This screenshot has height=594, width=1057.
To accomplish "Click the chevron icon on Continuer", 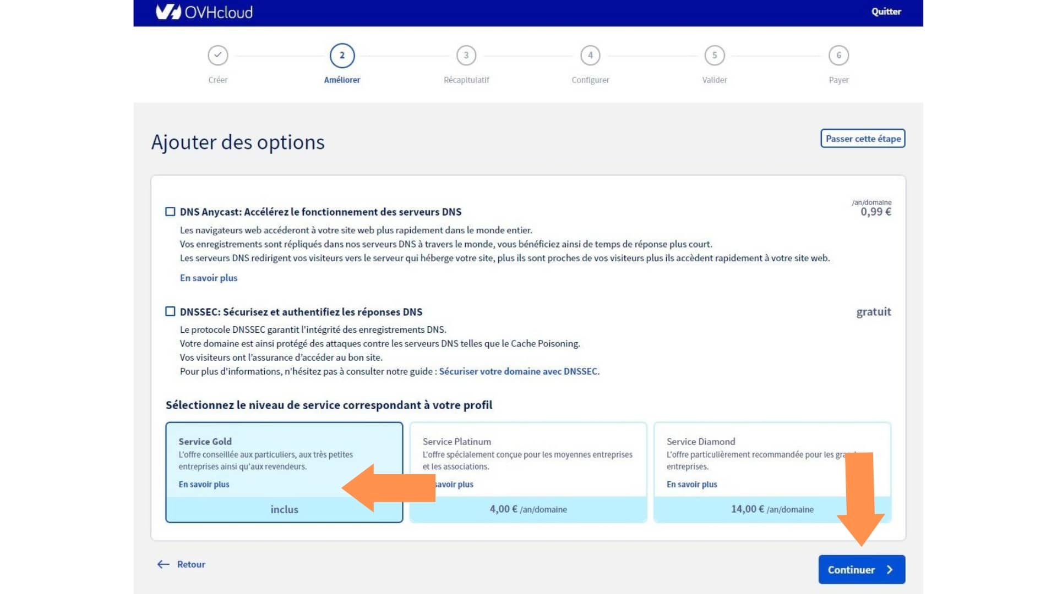I will pyautogui.click(x=890, y=570).
